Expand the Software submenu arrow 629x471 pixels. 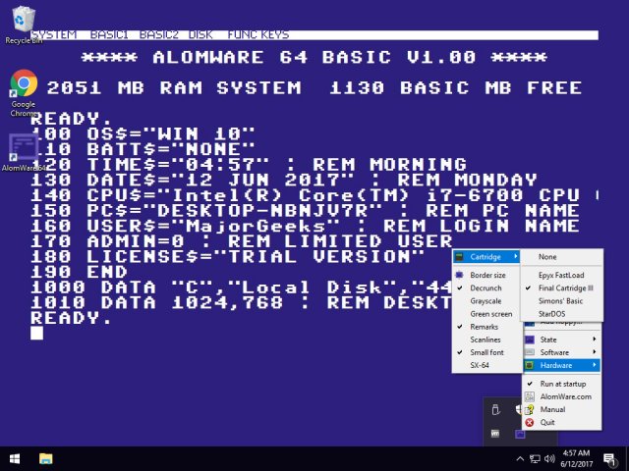coord(594,352)
